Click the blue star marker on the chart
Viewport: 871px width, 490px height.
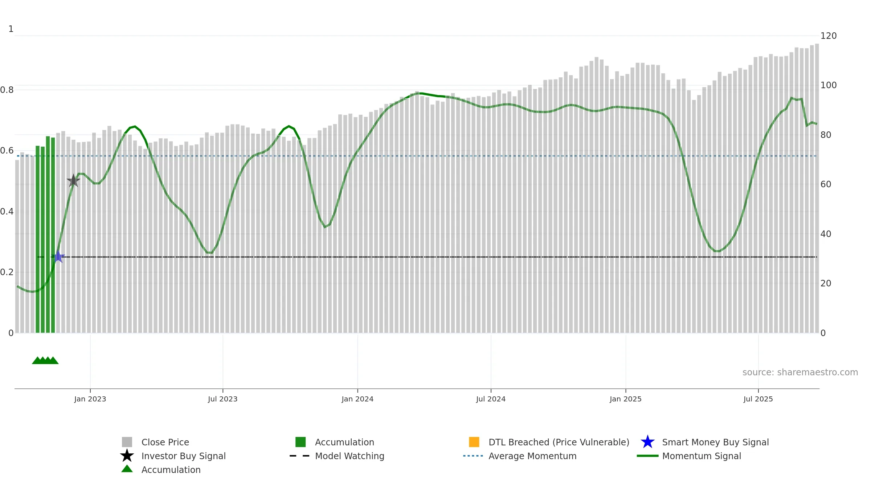(58, 257)
